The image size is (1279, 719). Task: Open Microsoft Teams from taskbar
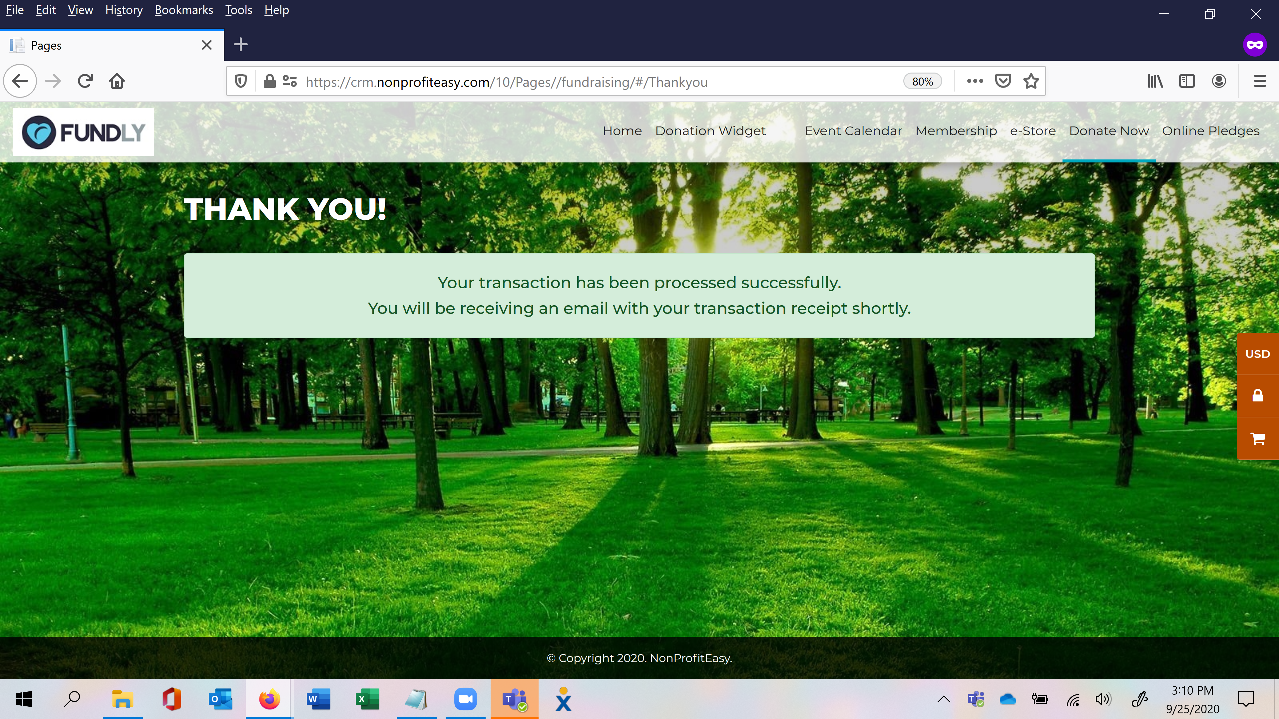(514, 699)
